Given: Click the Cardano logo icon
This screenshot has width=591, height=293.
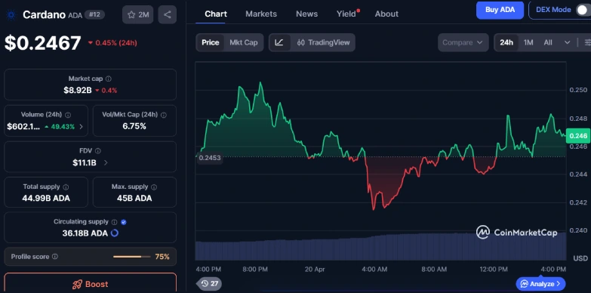Looking at the screenshot, I should click(x=11, y=14).
